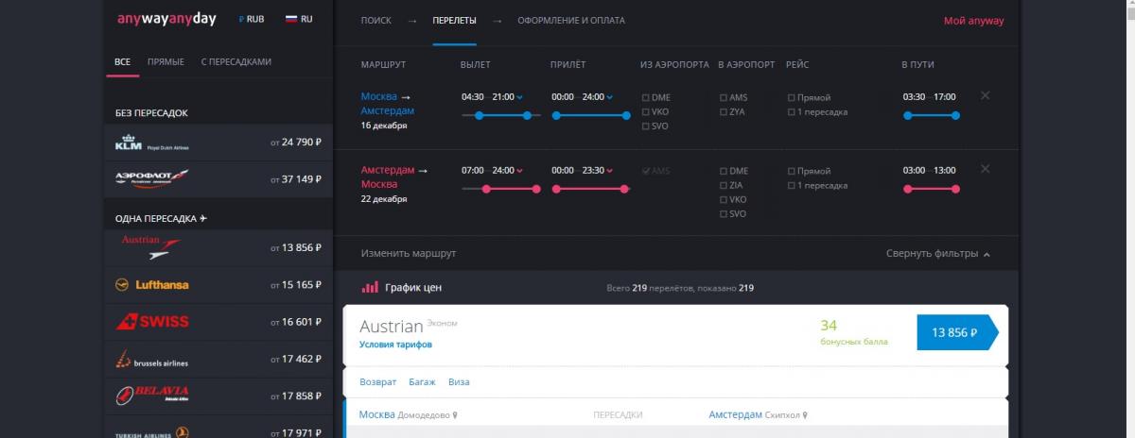Expand return arrival time 00:00–23:30 dropdown
Image resolution: width=1135 pixels, height=438 pixels.
click(x=582, y=170)
